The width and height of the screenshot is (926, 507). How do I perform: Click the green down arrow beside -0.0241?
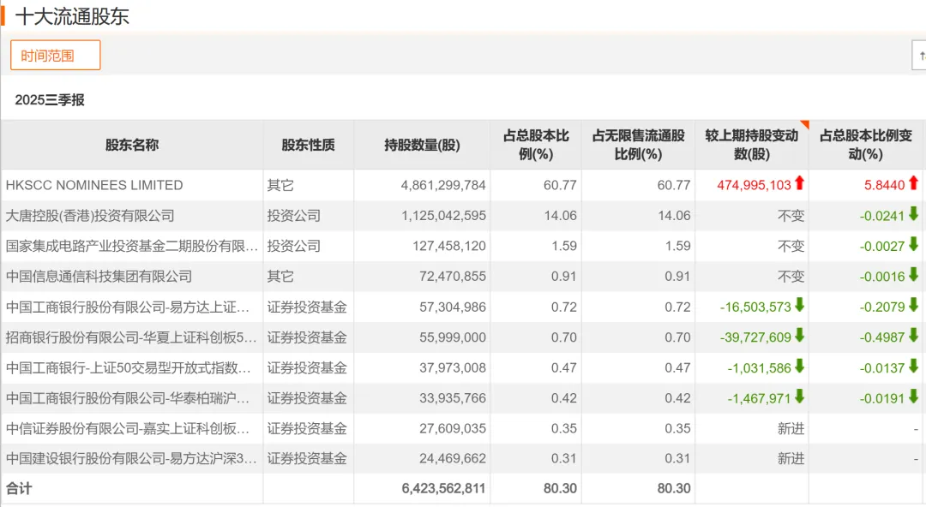click(x=914, y=213)
